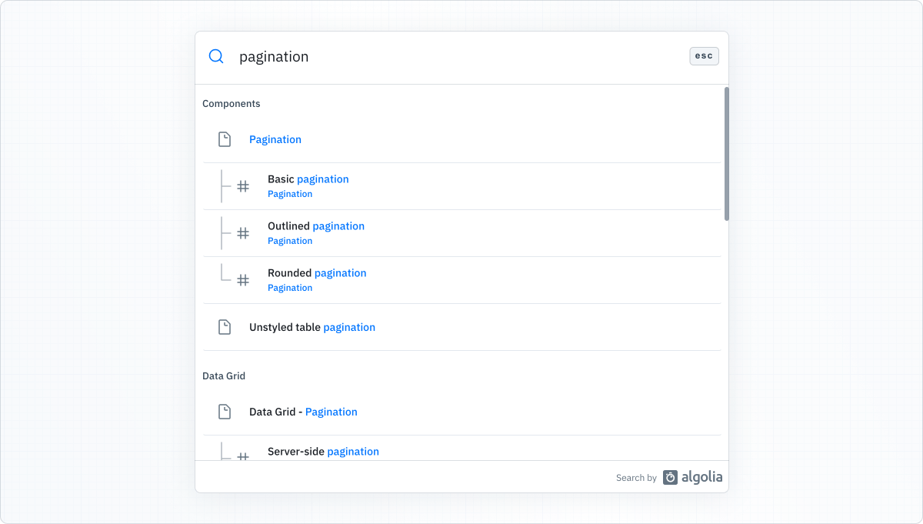This screenshot has height=524, width=923.
Task: Select the page icon next to Unstyled table pagination
Action: click(225, 327)
